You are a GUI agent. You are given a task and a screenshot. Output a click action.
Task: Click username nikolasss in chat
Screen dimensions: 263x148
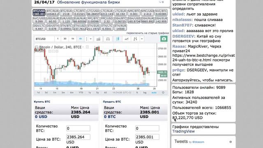(182, 20)
